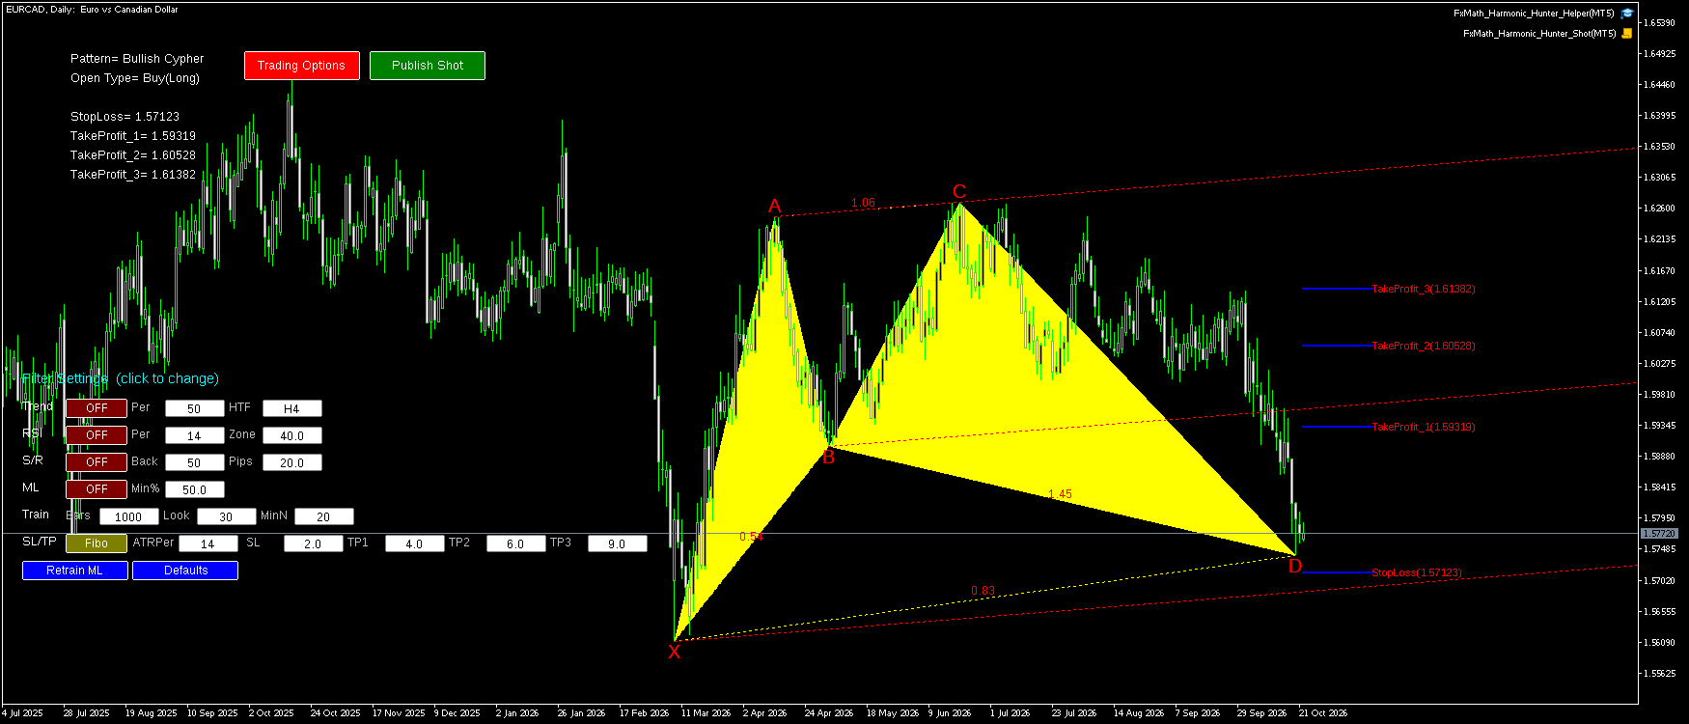Viewport: 1689px width, 724px height.
Task: Edit the Train Bars value 1000
Action: point(129,516)
